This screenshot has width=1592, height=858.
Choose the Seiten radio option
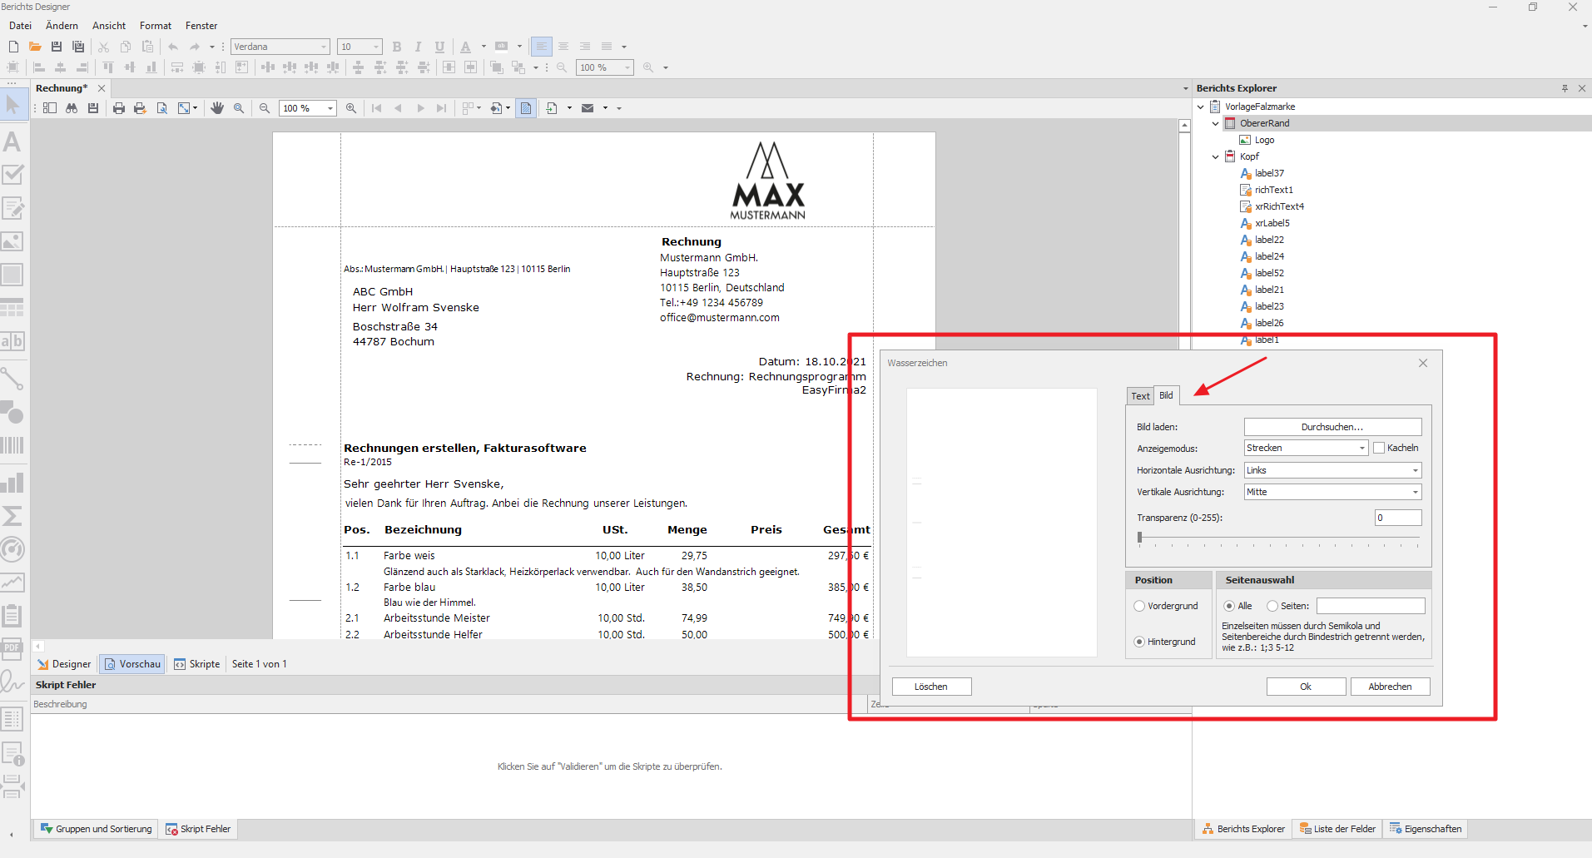pos(1272,606)
